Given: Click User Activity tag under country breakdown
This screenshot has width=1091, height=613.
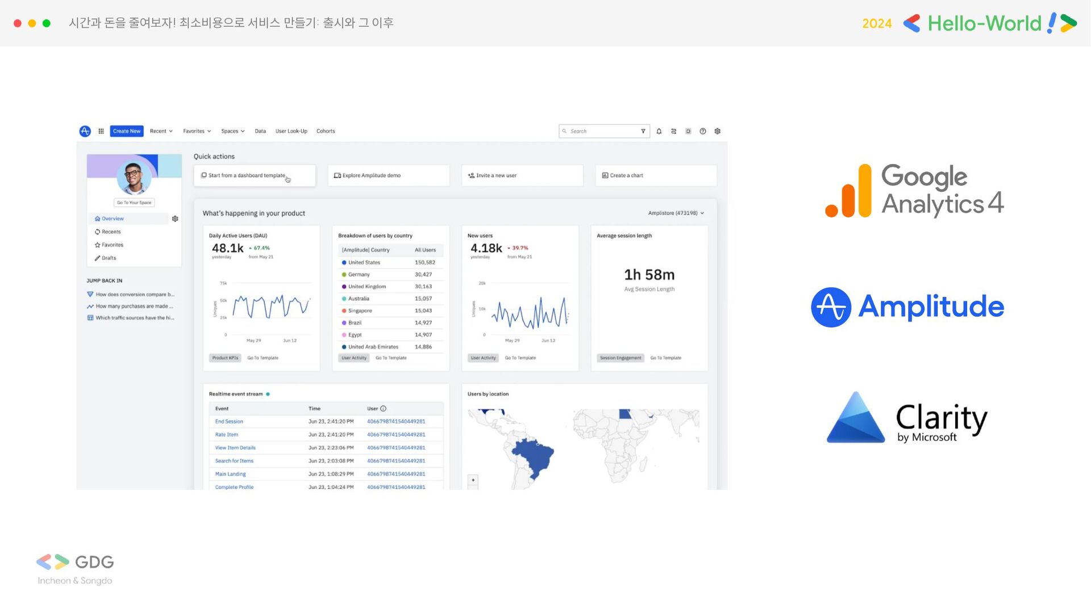Looking at the screenshot, I should (x=354, y=358).
